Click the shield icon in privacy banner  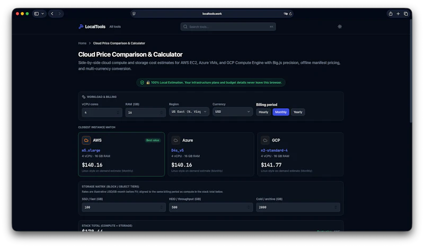142,83
